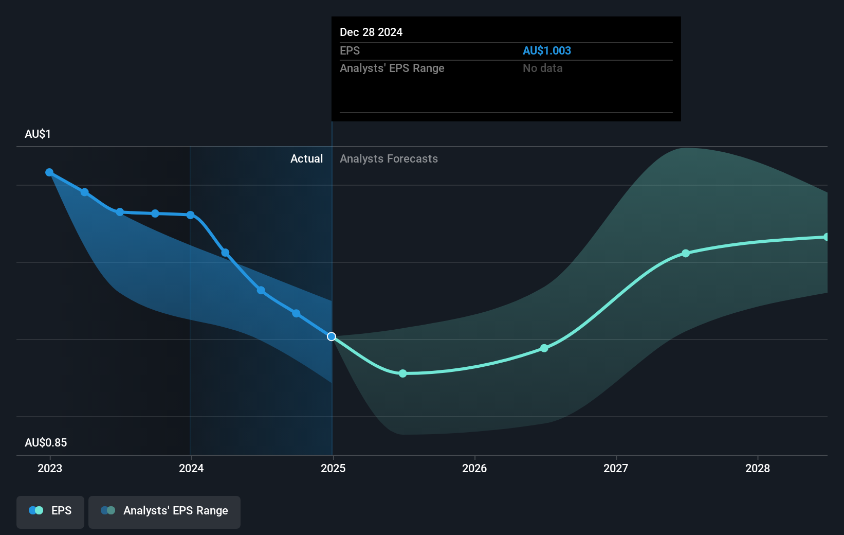Click the 2028 x-axis label

[758, 468]
